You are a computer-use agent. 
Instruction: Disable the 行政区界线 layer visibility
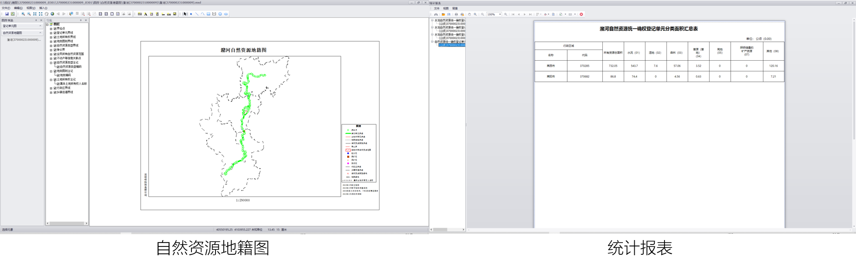click(x=55, y=88)
